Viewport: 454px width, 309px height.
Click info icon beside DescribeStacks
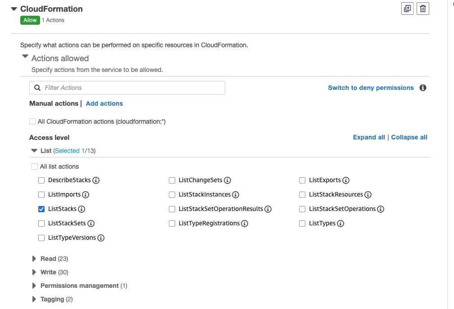pos(96,180)
